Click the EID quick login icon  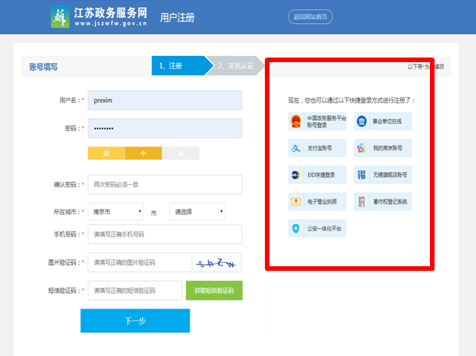pyautogui.click(x=296, y=175)
